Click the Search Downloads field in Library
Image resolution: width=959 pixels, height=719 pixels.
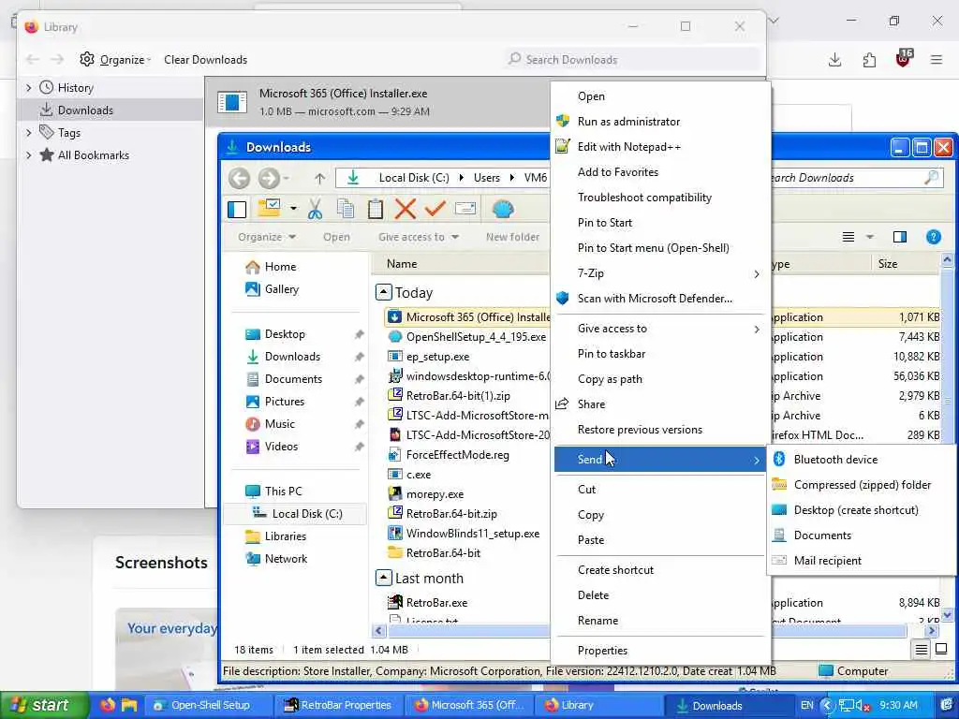click(x=632, y=59)
